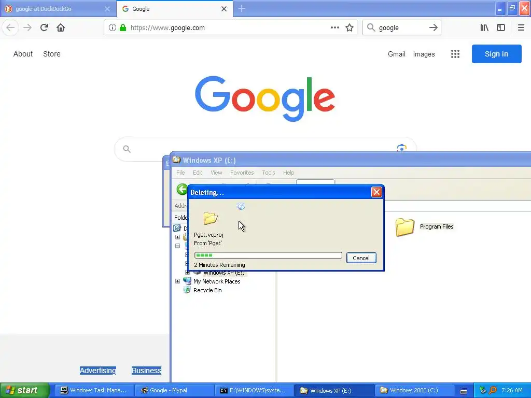Open the Explorer Edit menu
This screenshot has width=531, height=398.
point(198,173)
